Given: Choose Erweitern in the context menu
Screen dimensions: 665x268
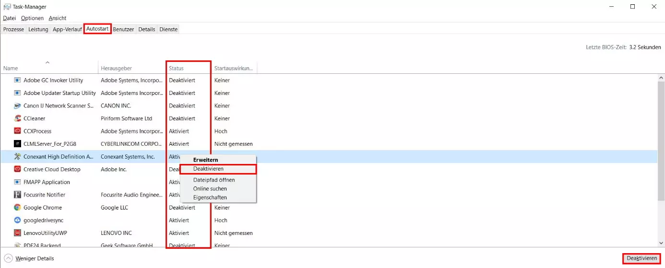Looking at the screenshot, I should coord(218,160).
